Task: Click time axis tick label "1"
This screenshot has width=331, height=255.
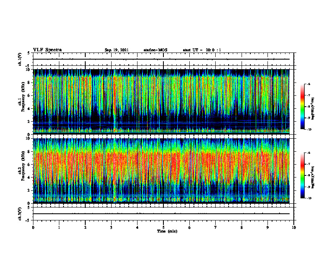Action: 59,227
